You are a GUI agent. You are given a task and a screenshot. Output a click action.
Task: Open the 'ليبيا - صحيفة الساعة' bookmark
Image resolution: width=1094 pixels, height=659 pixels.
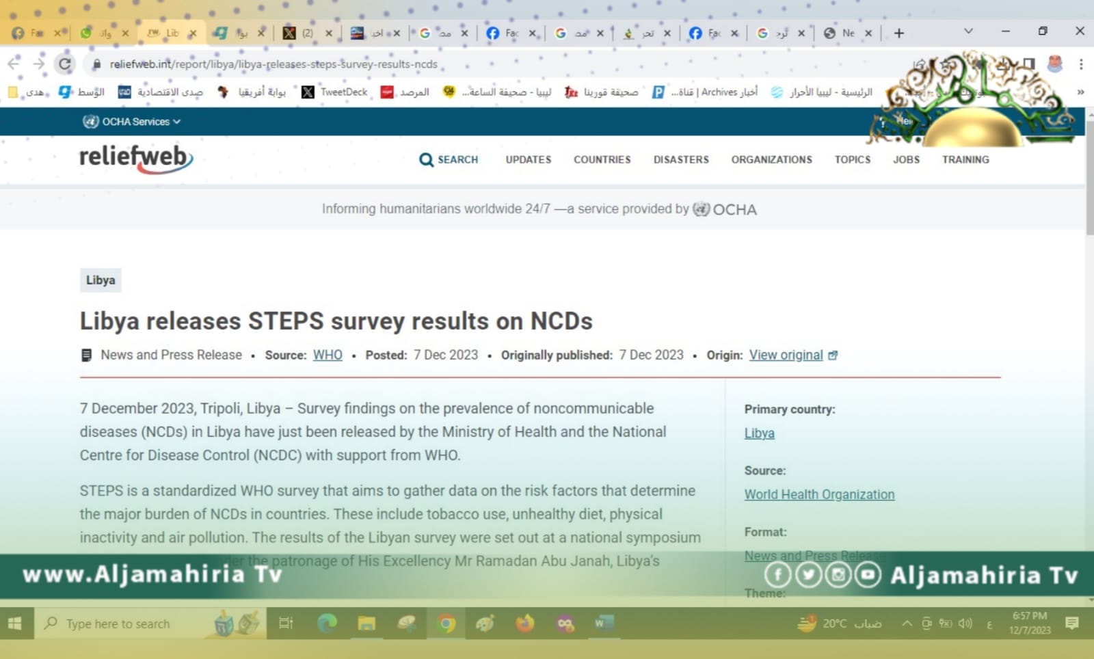coord(497,92)
